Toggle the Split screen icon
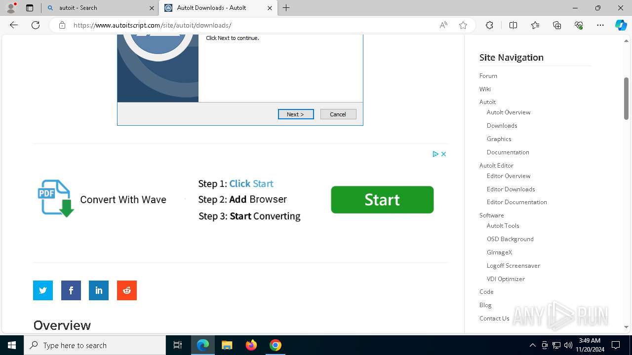Image resolution: width=632 pixels, height=355 pixels. (513, 25)
